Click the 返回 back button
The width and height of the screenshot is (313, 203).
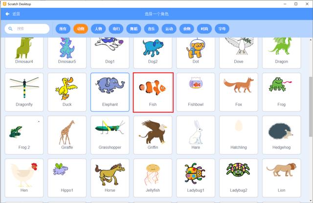pyautogui.click(x=13, y=14)
